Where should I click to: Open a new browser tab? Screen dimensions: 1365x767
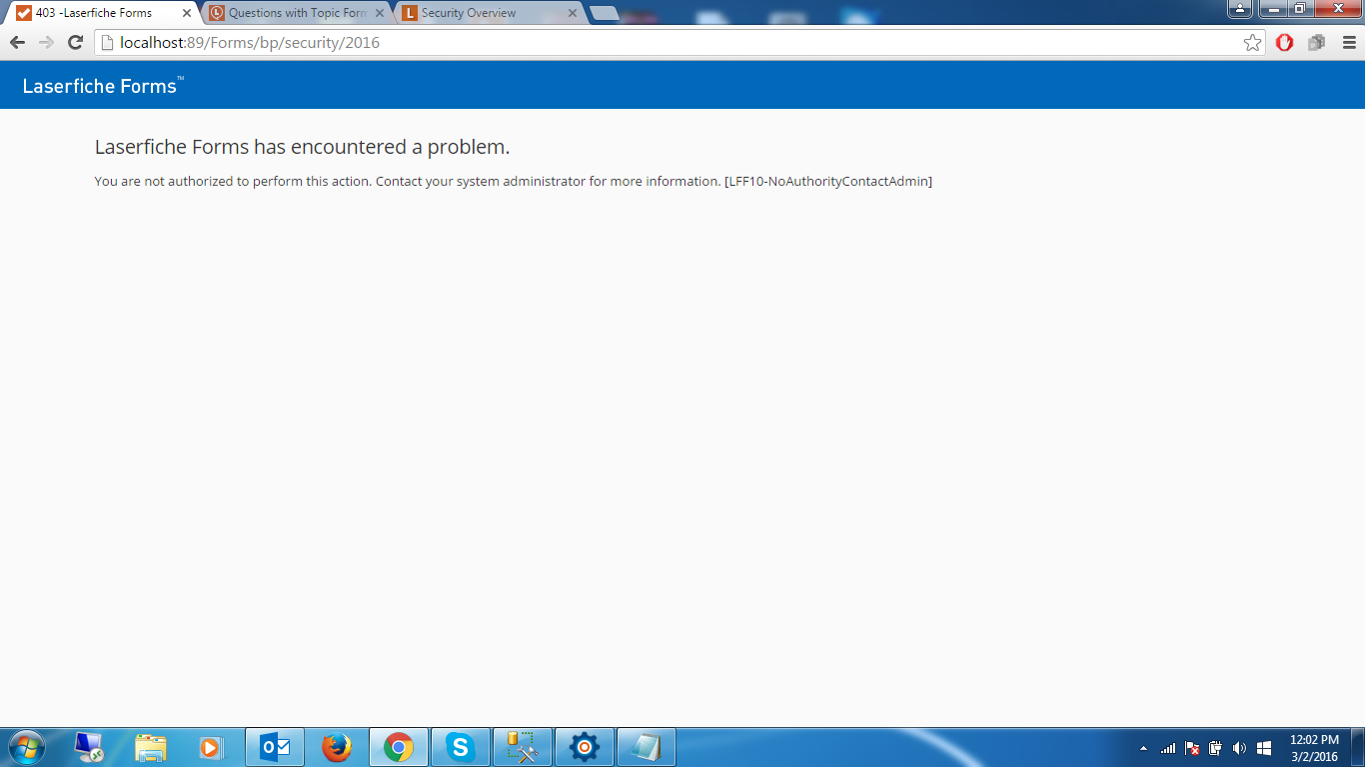point(605,13)
